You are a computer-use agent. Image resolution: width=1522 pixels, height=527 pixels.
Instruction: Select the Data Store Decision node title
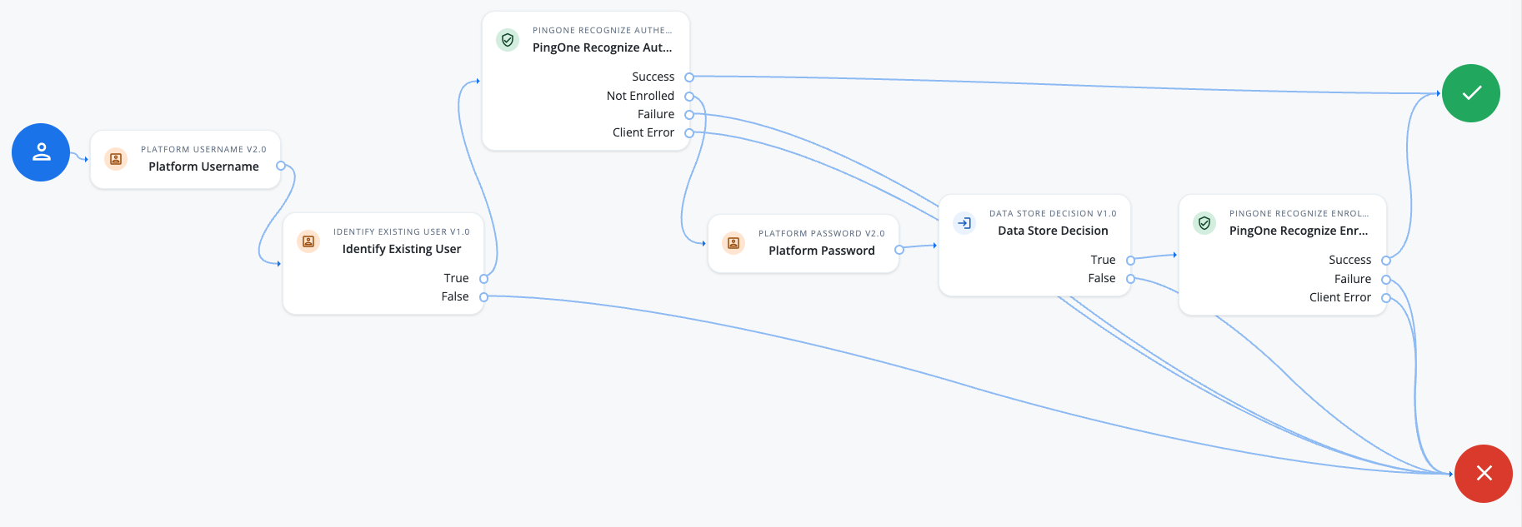(1053, 231)
